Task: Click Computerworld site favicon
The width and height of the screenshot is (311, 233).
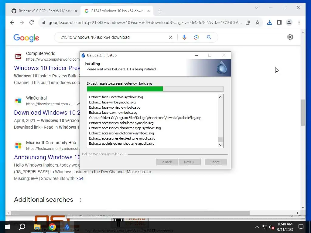Action: click(x=18, y=56)
